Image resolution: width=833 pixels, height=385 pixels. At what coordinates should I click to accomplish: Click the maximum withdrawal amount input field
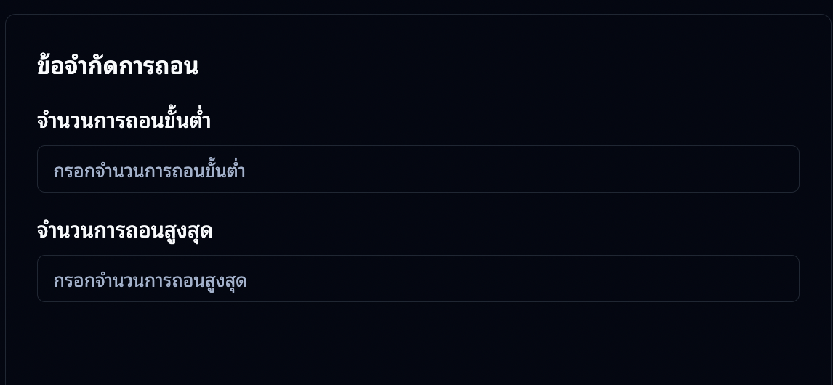418,279
